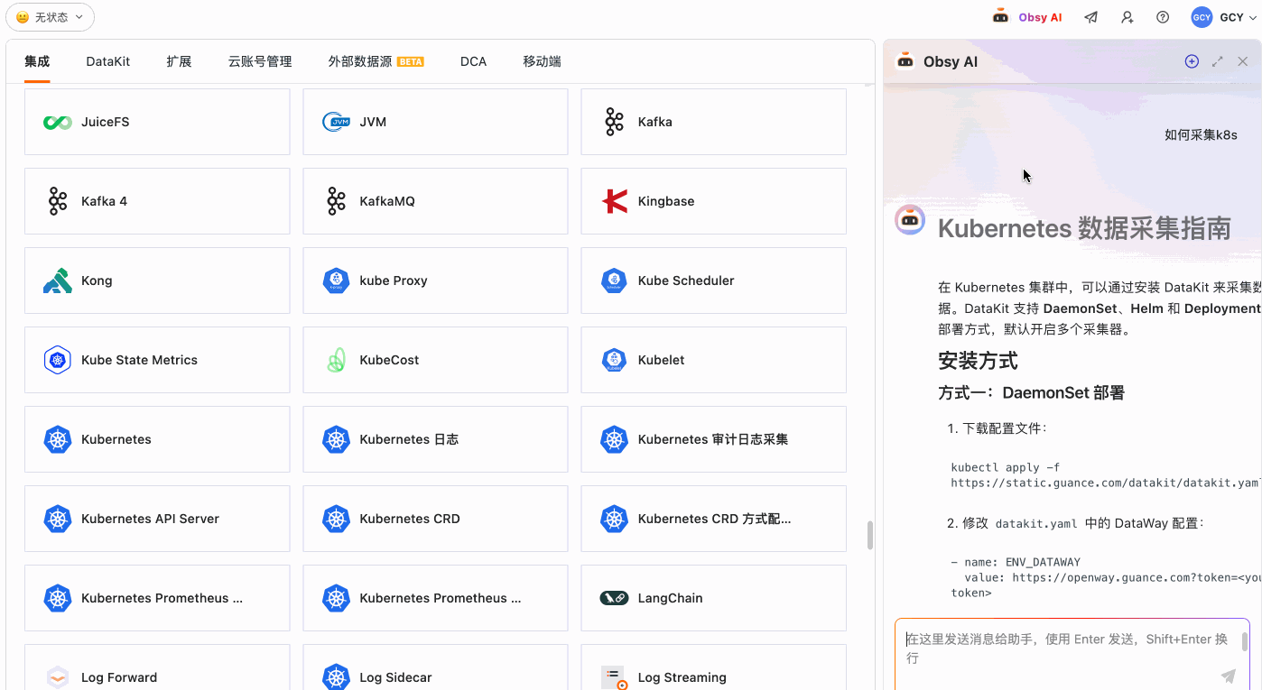Image resolution: width=1262 pixels, height=690 pixels.
Task: Expand the Obsy AI panel
Action: (x=1217, y=61)
